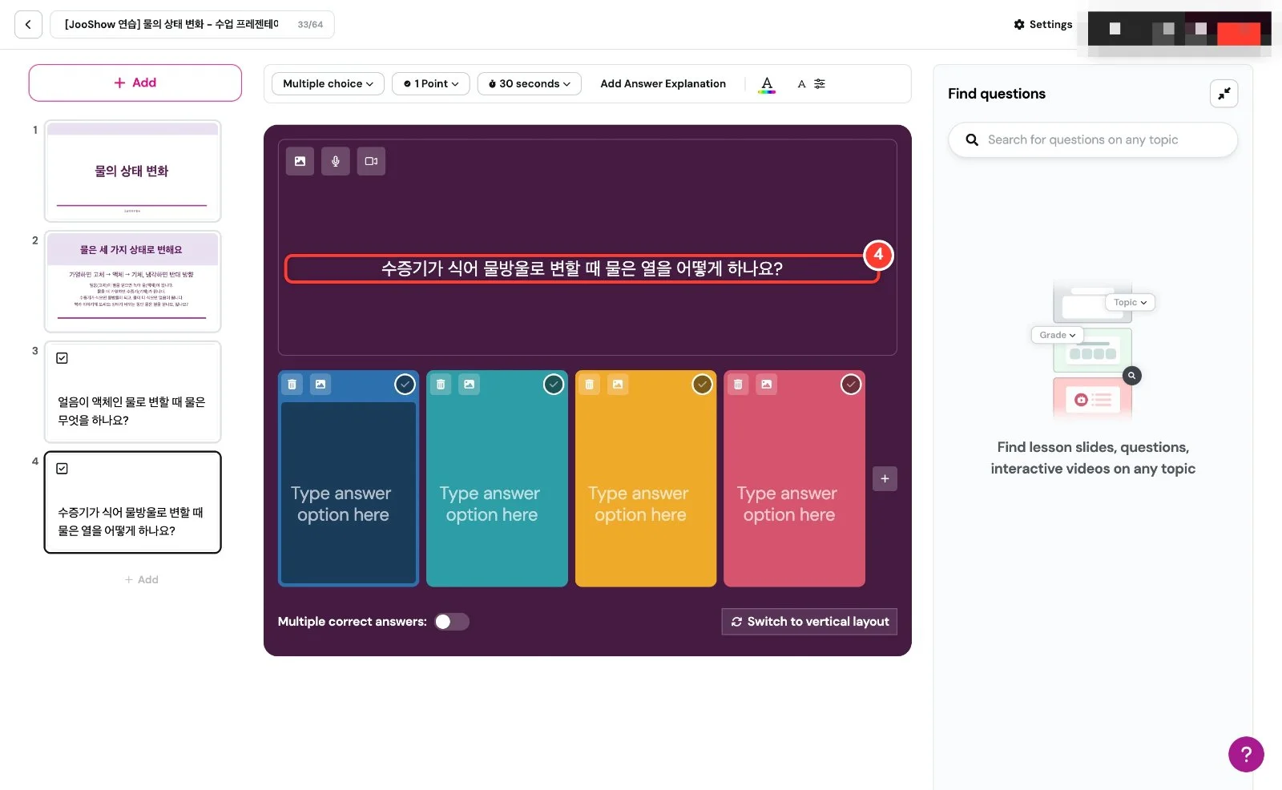Mark the teal option as correct
1282x790 pixels.
(x=554, y=385)
